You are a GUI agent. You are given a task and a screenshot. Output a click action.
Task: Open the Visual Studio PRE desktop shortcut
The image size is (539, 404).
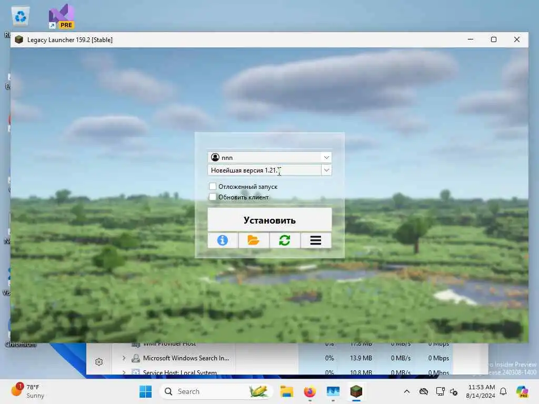[61, 16]
